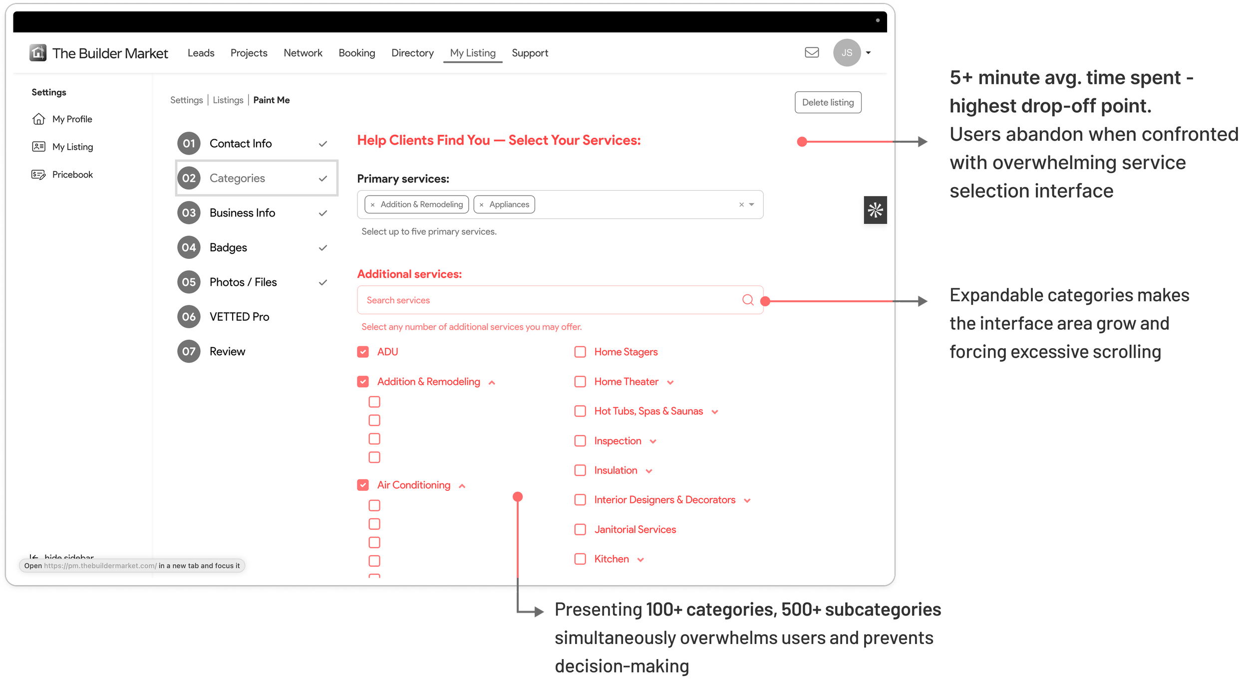
Task: Collapse the Air Conditioning subcategories
Action: click(462, 486)
